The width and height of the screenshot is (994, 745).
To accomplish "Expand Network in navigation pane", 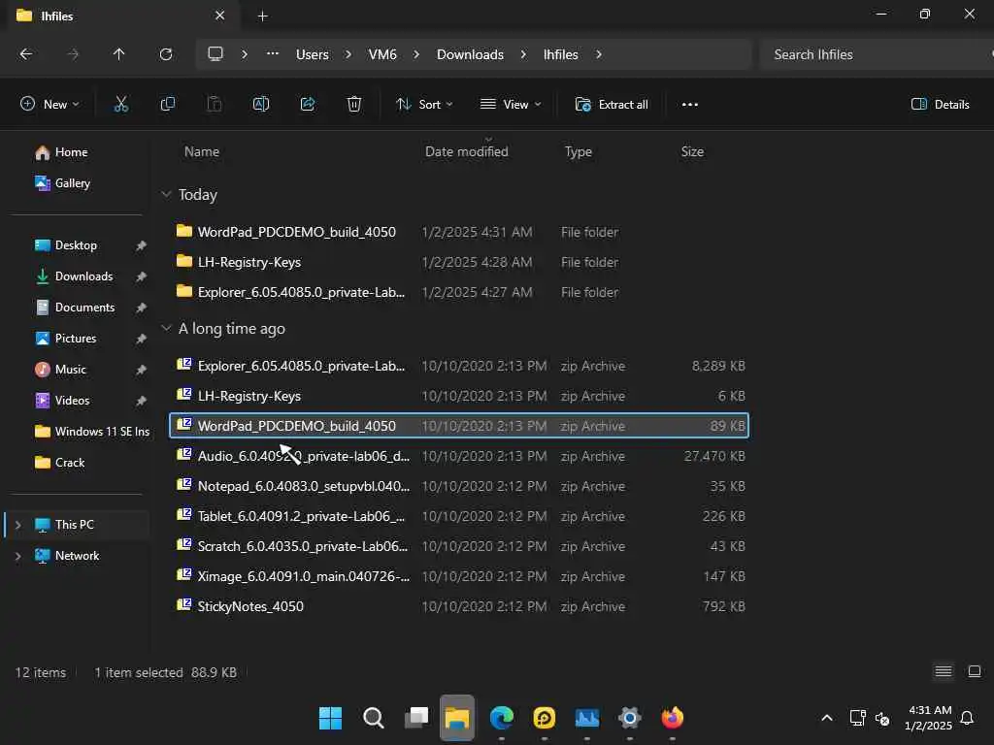I will click(x=18, y=556).
